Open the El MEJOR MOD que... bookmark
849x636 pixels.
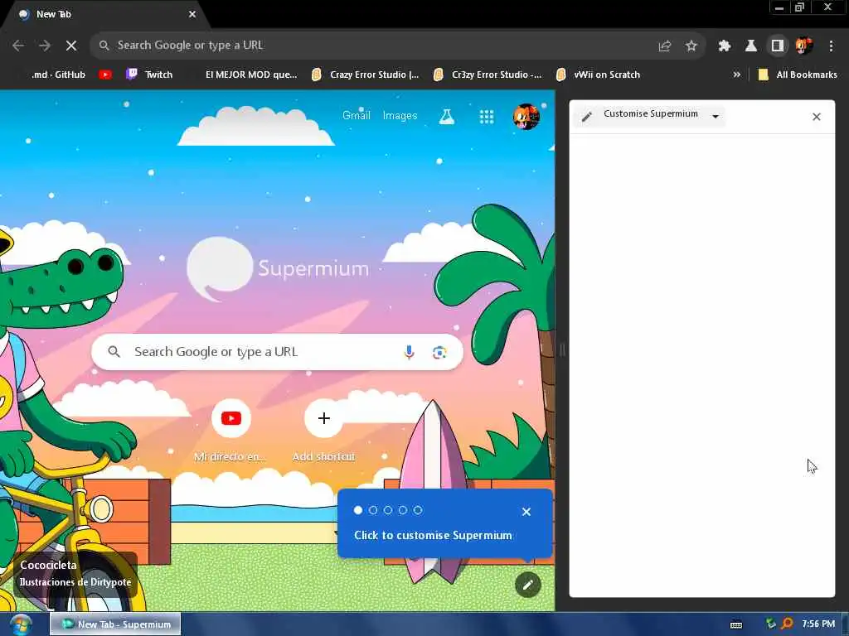[x=250, y=75]
